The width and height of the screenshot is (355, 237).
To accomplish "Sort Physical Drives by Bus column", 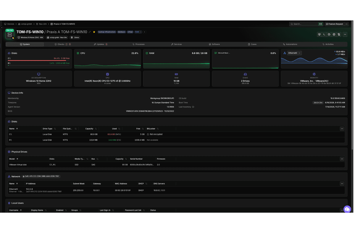I will pyautogui.click(x=95, y=159).
